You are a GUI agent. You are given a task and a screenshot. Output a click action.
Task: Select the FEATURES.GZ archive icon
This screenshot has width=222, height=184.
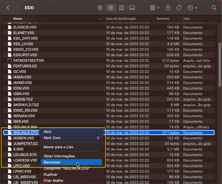pos(10,66)
